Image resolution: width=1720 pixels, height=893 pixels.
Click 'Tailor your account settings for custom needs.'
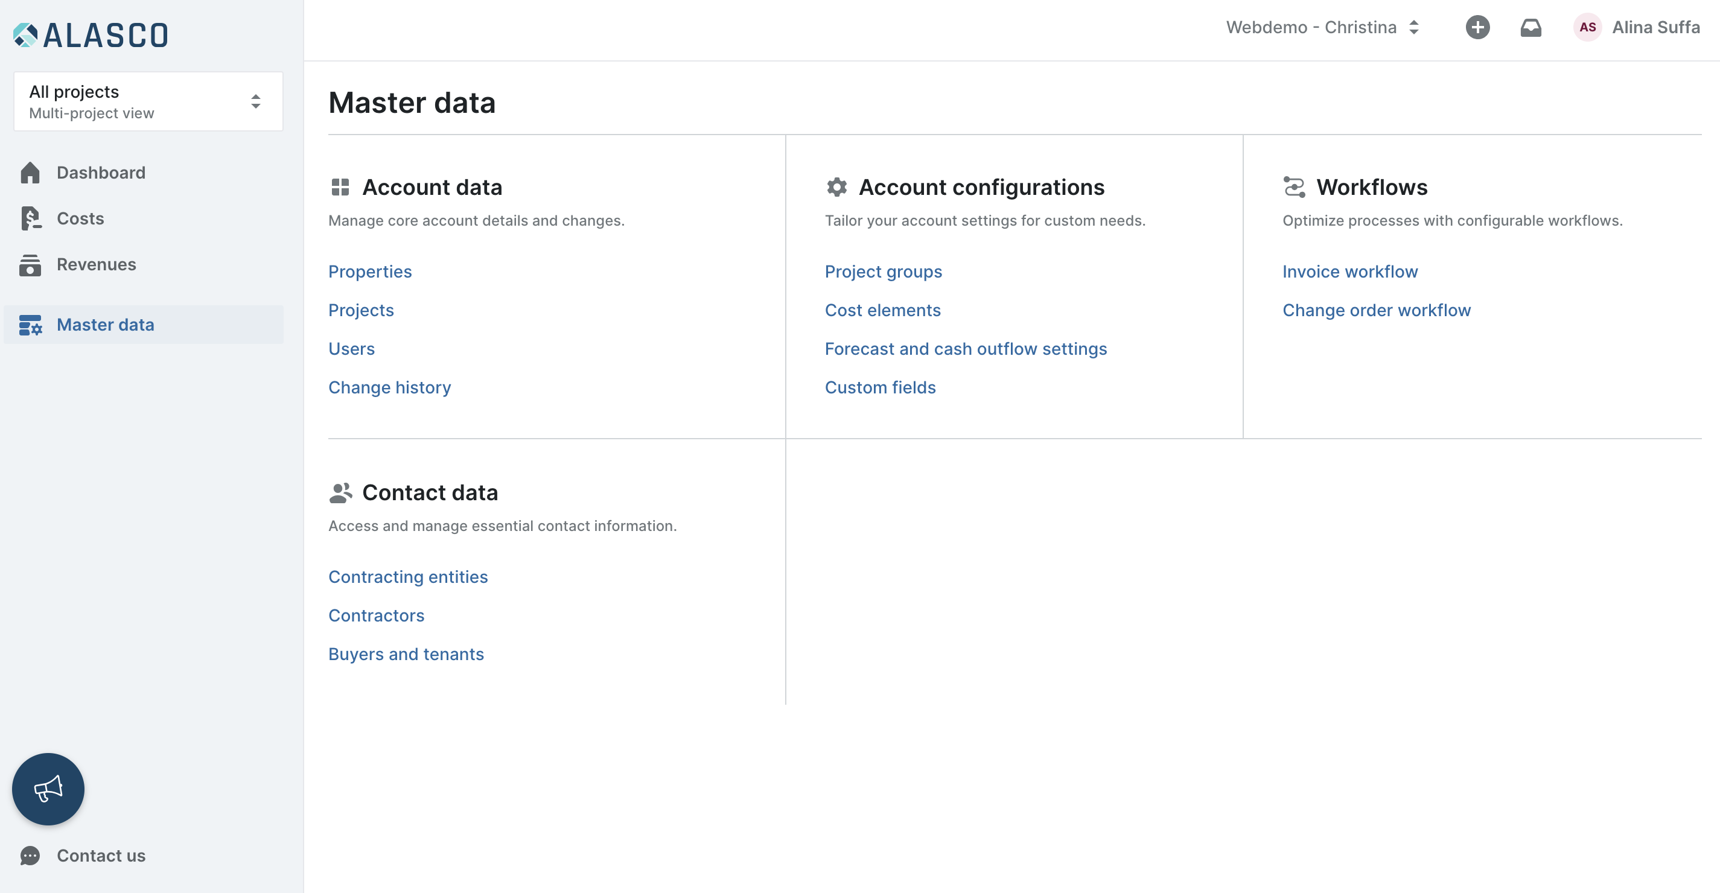click(x=985, y=221)
